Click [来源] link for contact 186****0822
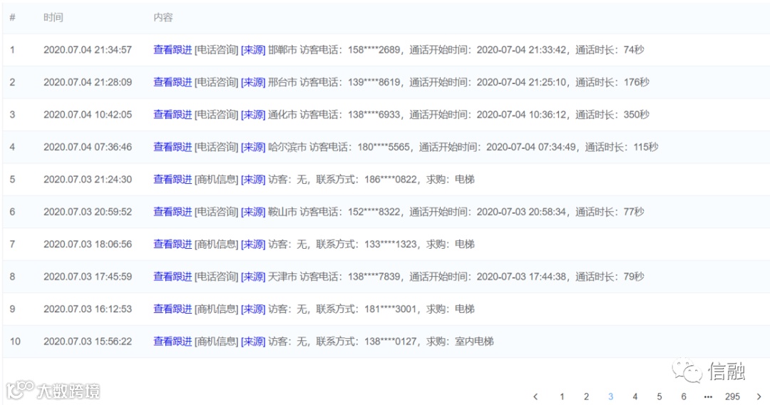The image size is (770, 405). [253, 179]
